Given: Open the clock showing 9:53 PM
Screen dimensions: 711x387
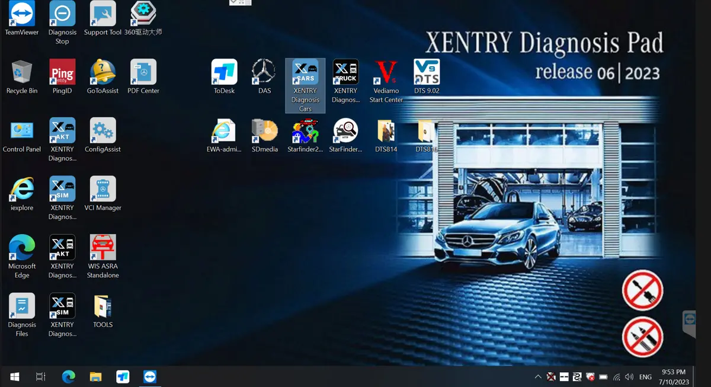Looking at the screenshot, I should tap(673, 376).
